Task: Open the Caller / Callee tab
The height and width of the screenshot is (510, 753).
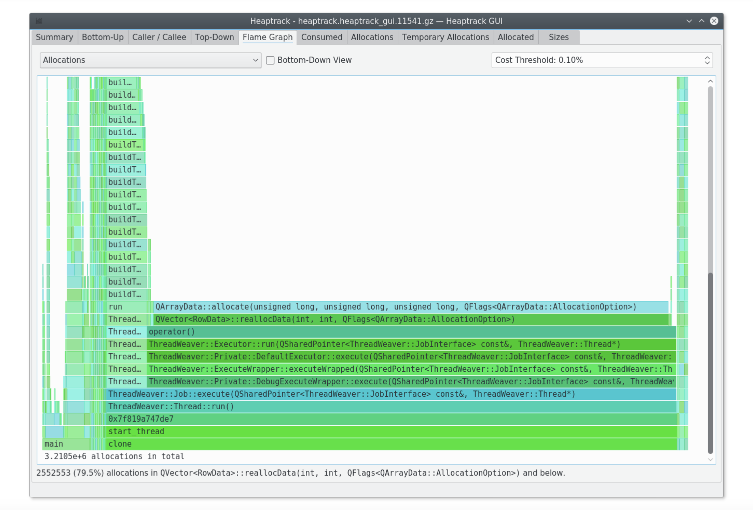Action: (159, 37)
